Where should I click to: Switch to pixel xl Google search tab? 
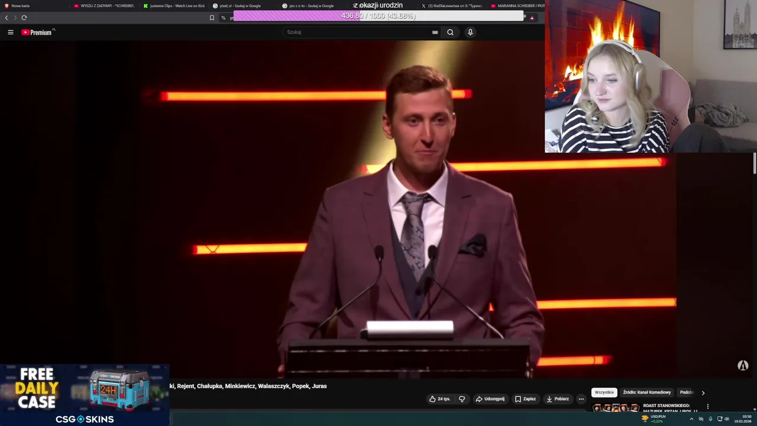pyautogui.click(x=243, y=6)
